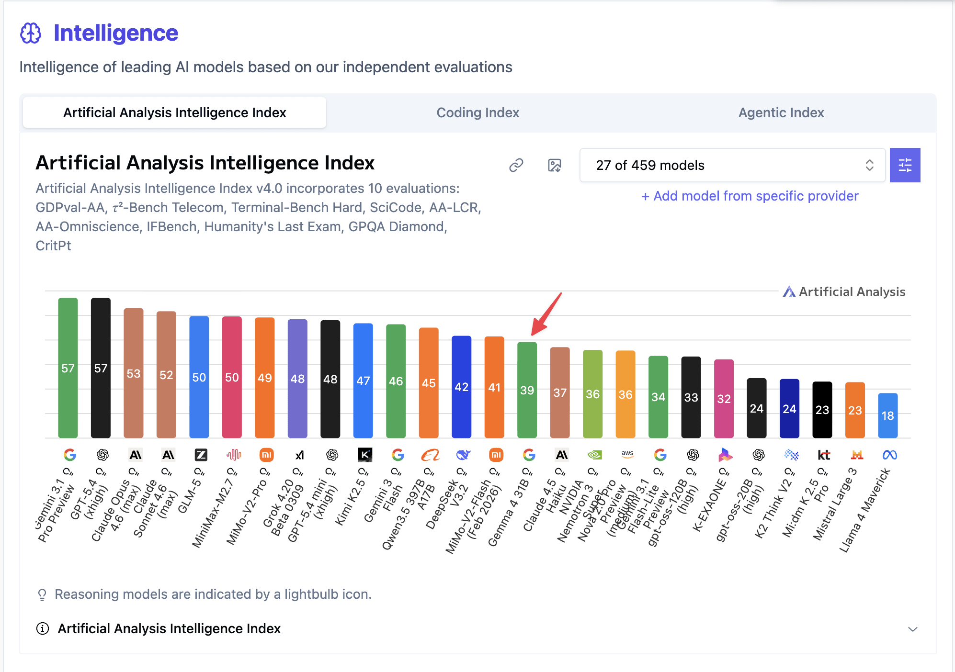Click the DeepSeek whale logo

(x=463, y=455)
